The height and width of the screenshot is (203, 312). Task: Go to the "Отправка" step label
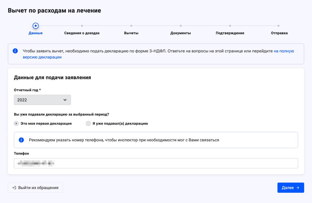pos(279,33)
